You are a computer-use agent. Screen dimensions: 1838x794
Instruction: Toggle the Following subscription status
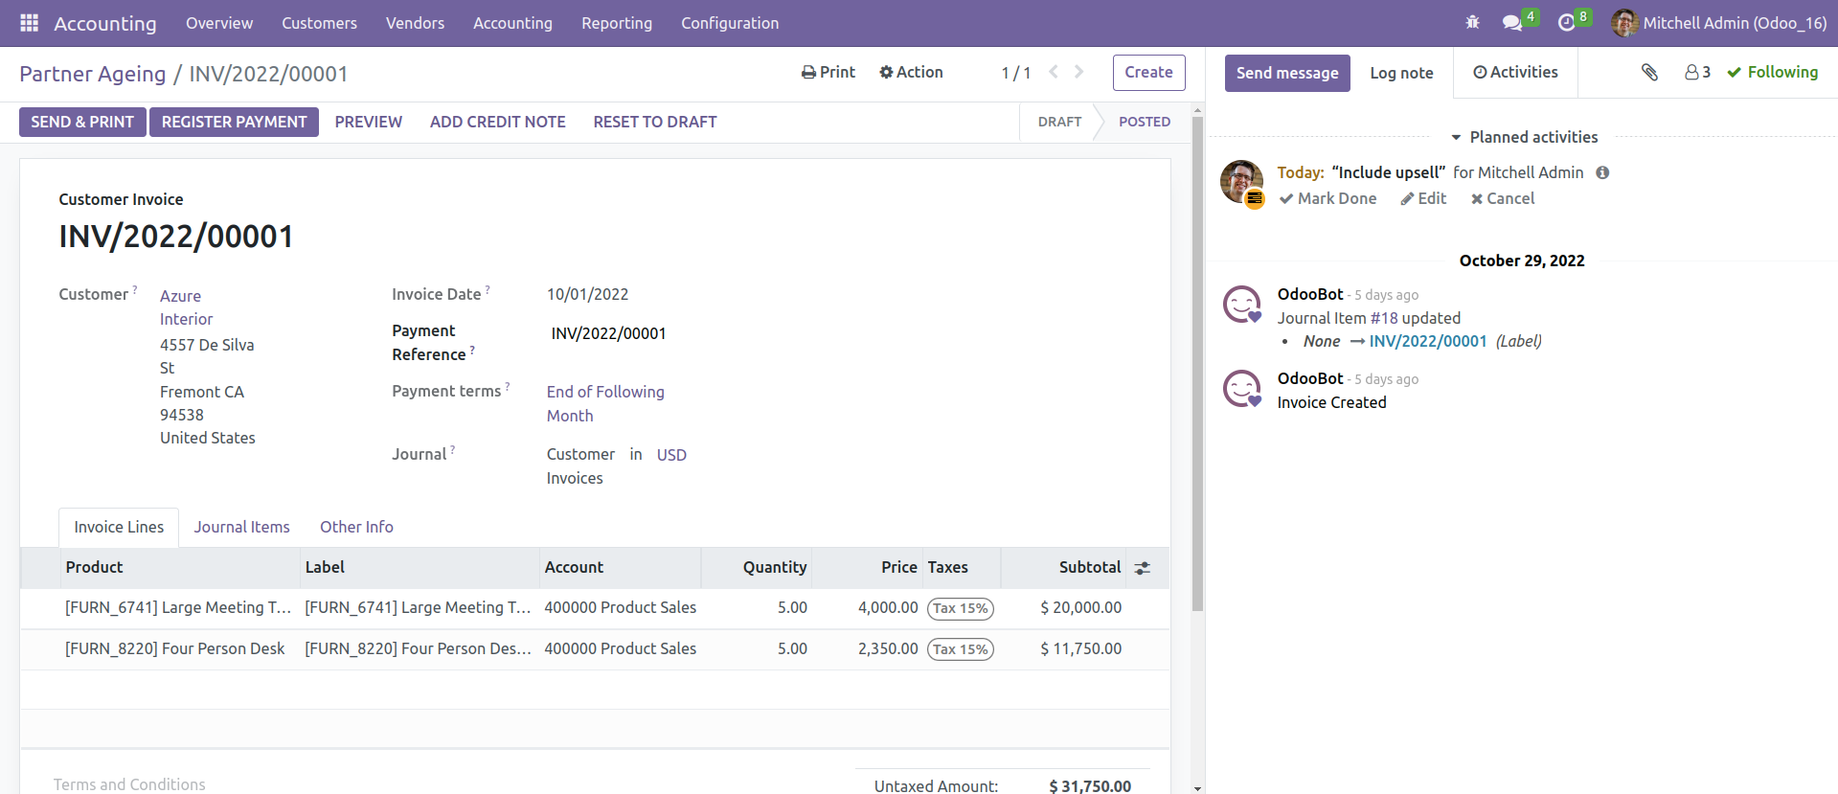tap(1772, 72)
